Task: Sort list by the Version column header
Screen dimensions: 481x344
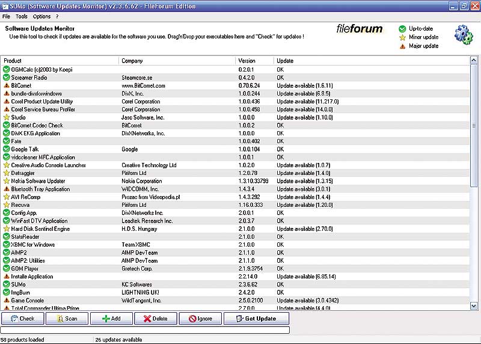Action: click(254, 61)
